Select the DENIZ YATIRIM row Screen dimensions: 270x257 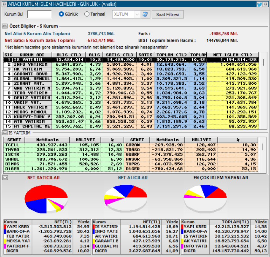coord(131,98)
